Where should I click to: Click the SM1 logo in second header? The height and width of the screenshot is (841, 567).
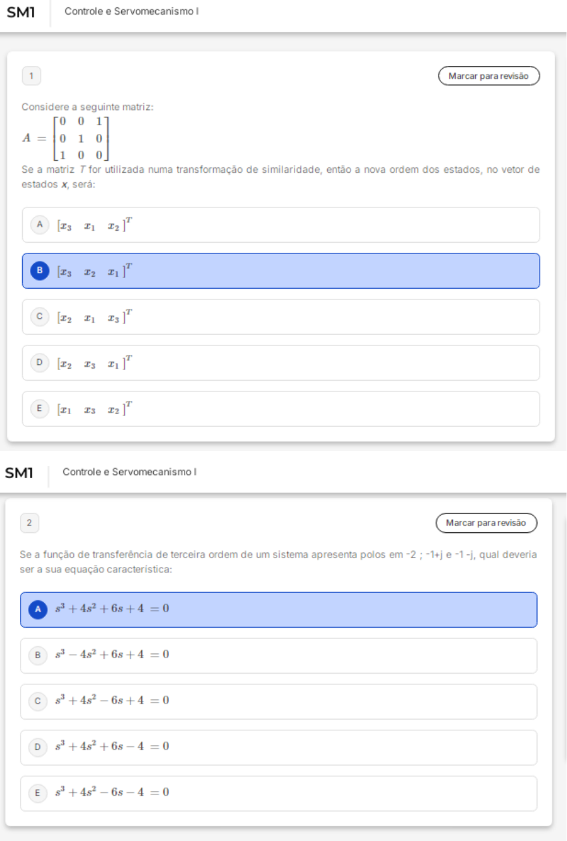point(19,474)
